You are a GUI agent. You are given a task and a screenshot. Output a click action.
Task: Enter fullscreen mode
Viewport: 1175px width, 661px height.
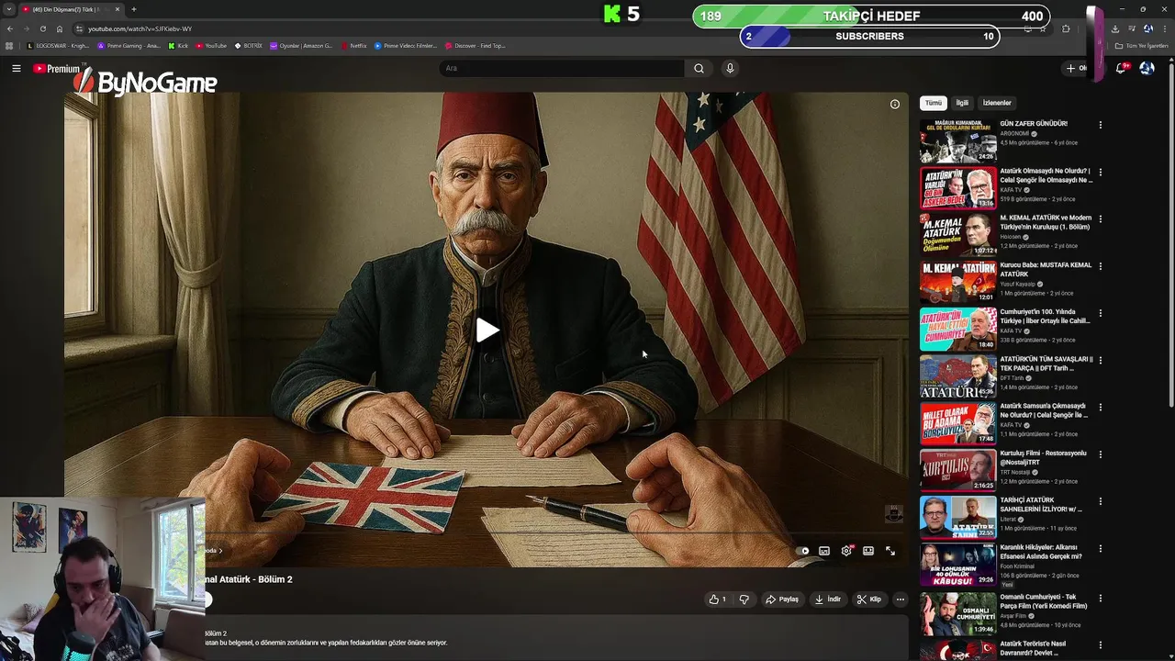coord(890,551)
